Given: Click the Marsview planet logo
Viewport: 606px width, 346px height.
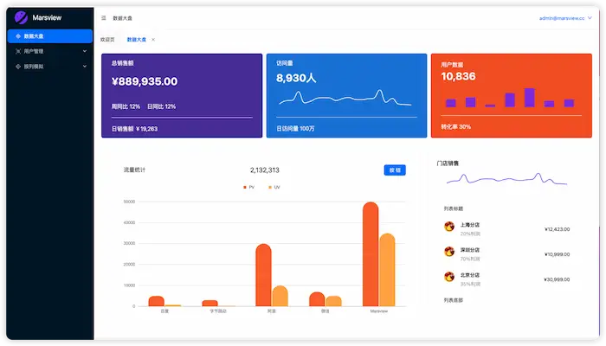Looking at the screenshot, I should coord(21,17).
